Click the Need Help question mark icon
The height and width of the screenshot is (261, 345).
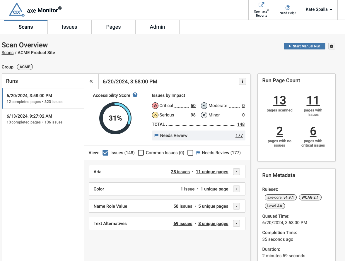coord(288,8)
